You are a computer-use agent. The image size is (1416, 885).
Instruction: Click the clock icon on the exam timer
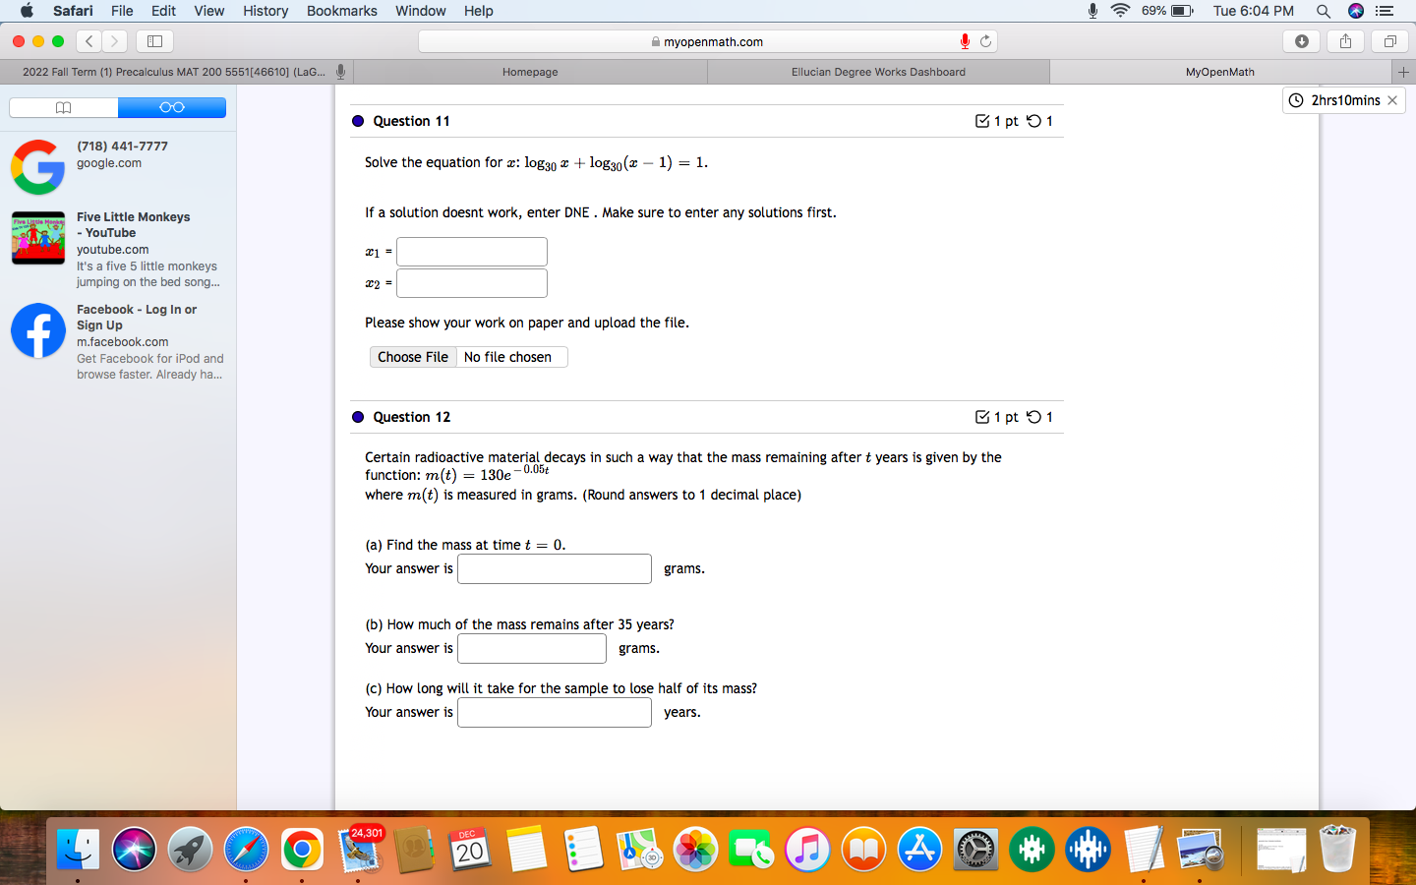pyautogui.click(x=1294, y=99)
